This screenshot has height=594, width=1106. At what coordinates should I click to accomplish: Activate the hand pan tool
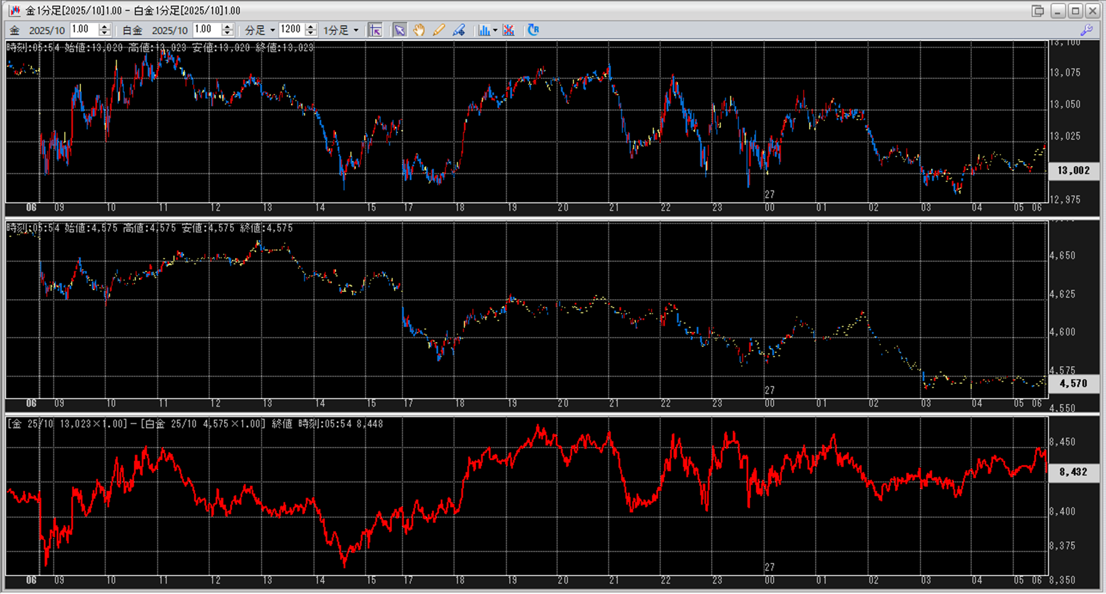click(419, 30)
